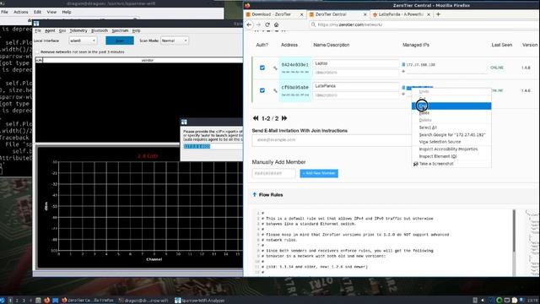This screenshot has width=540, height=304.
Task: Click the Scan button in Sparrow
Action: pos(120,41)
